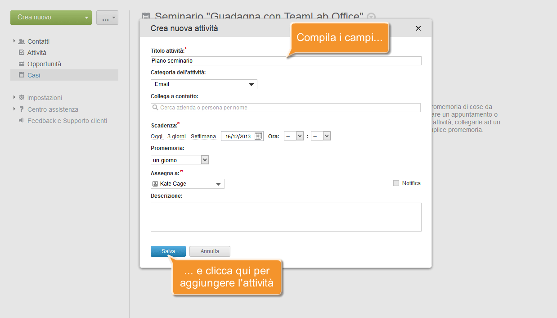Select the 3 giorni deadline shortcut
Screen dimensions: 557x318
pyautogui.click(x=177, y=136)
